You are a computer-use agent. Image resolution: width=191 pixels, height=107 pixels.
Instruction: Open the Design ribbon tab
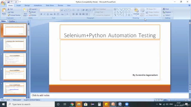click(x=27, y=5)
